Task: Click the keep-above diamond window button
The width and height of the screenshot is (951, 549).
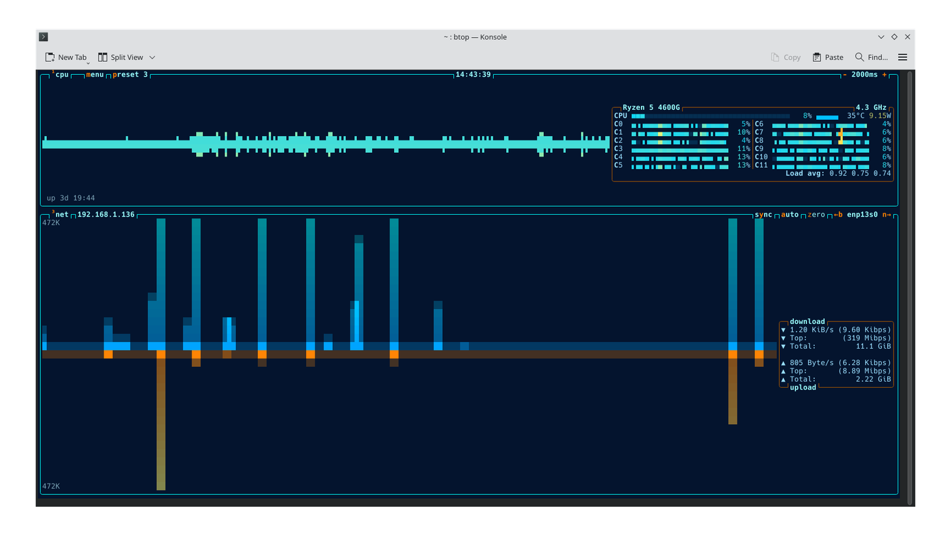Action: 894,37
